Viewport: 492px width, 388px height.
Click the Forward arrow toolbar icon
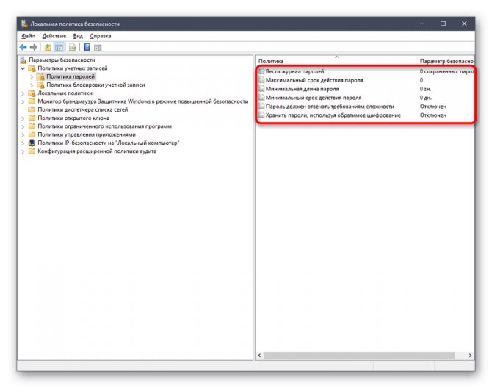point(33,48)
